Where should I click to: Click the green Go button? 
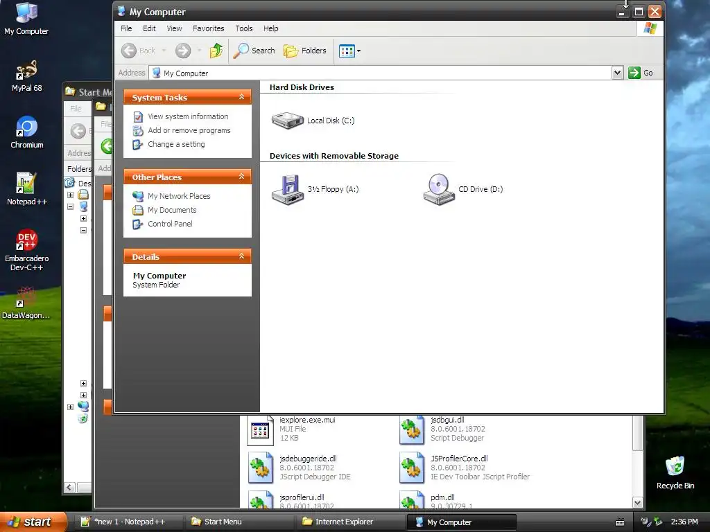(640, 73)
